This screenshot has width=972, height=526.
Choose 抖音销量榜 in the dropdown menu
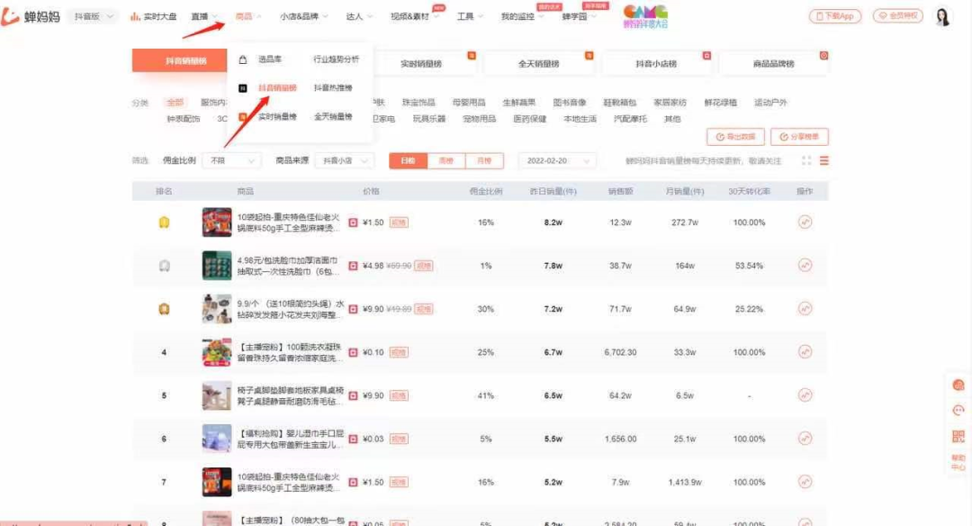(x=277, y=87)
